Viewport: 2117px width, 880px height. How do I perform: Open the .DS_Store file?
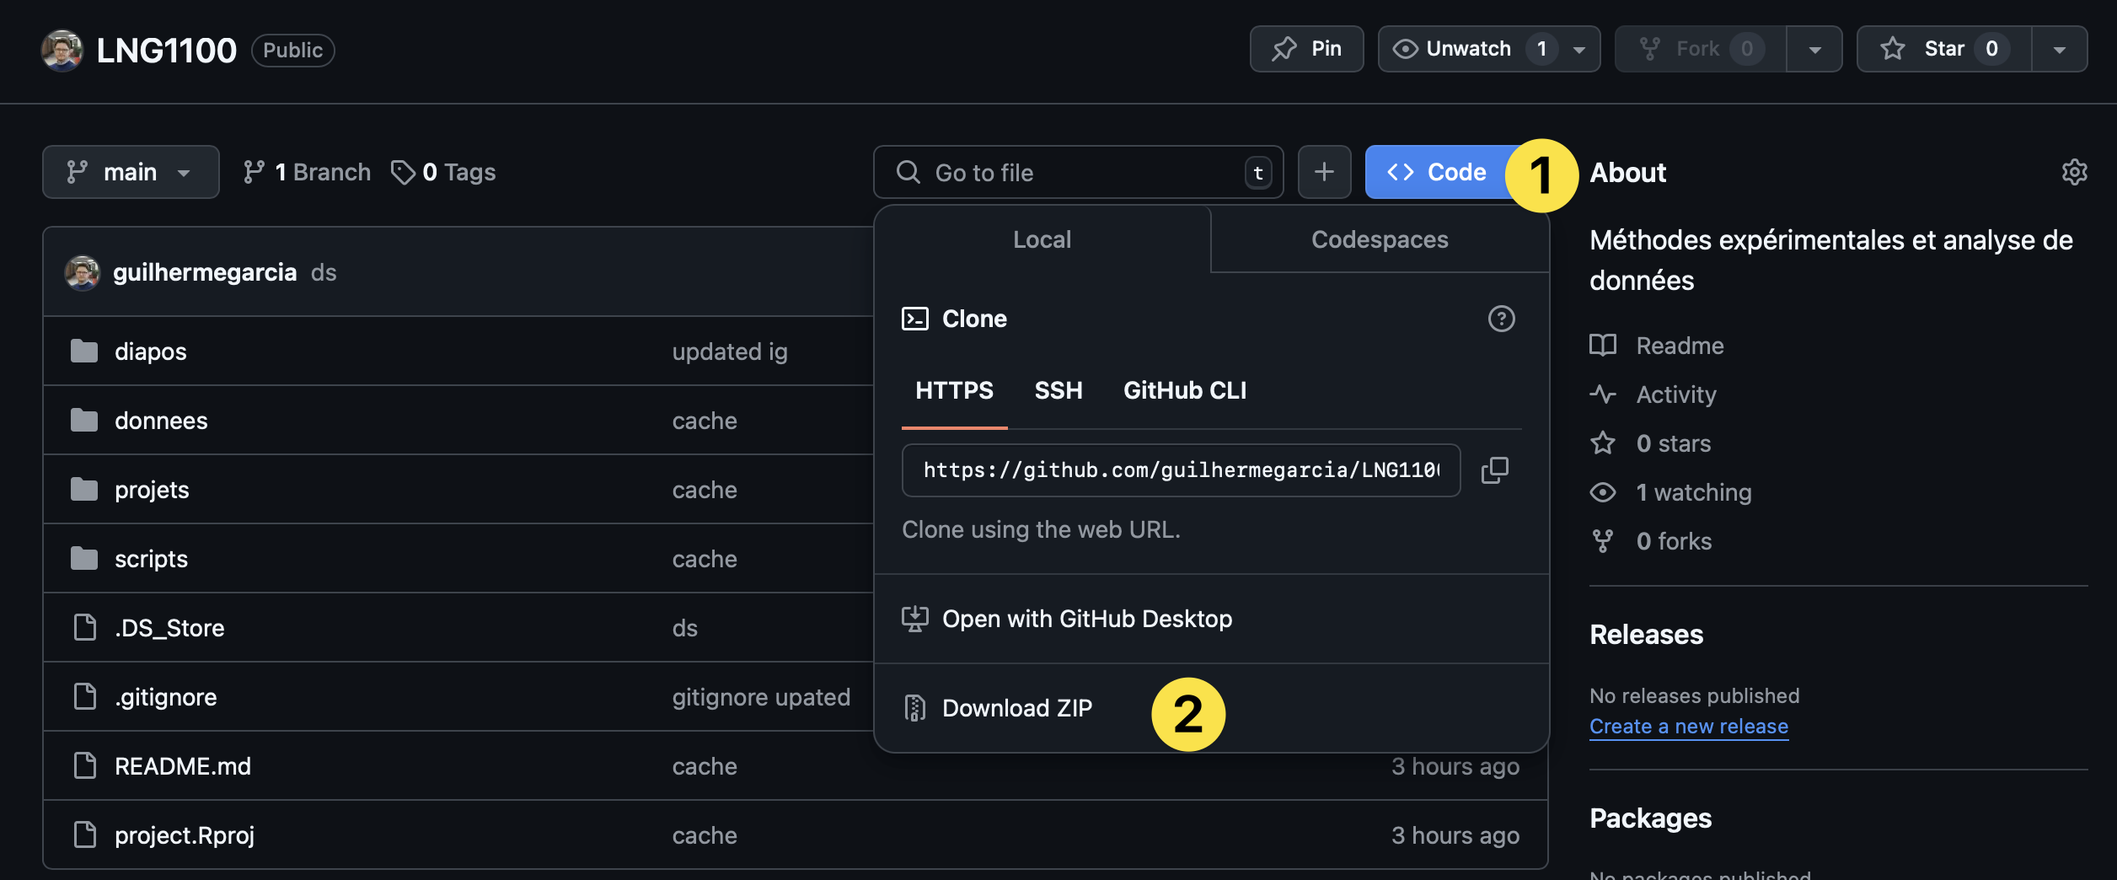[x=169, y=628]
